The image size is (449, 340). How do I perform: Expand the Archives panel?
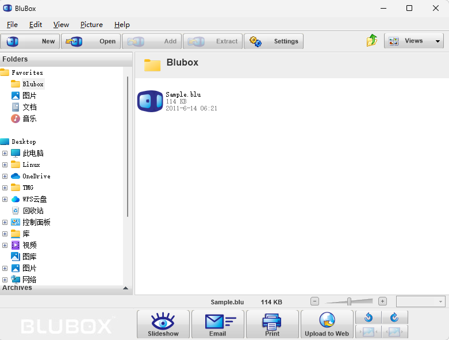[x=126, y=288]
